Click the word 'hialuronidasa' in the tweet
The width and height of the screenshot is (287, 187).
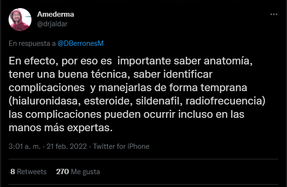(x=45, y=101)
